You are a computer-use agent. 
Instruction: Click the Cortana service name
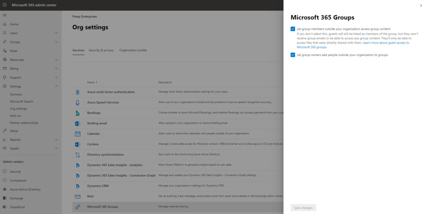pyautogui.click(x=93, y=144)
